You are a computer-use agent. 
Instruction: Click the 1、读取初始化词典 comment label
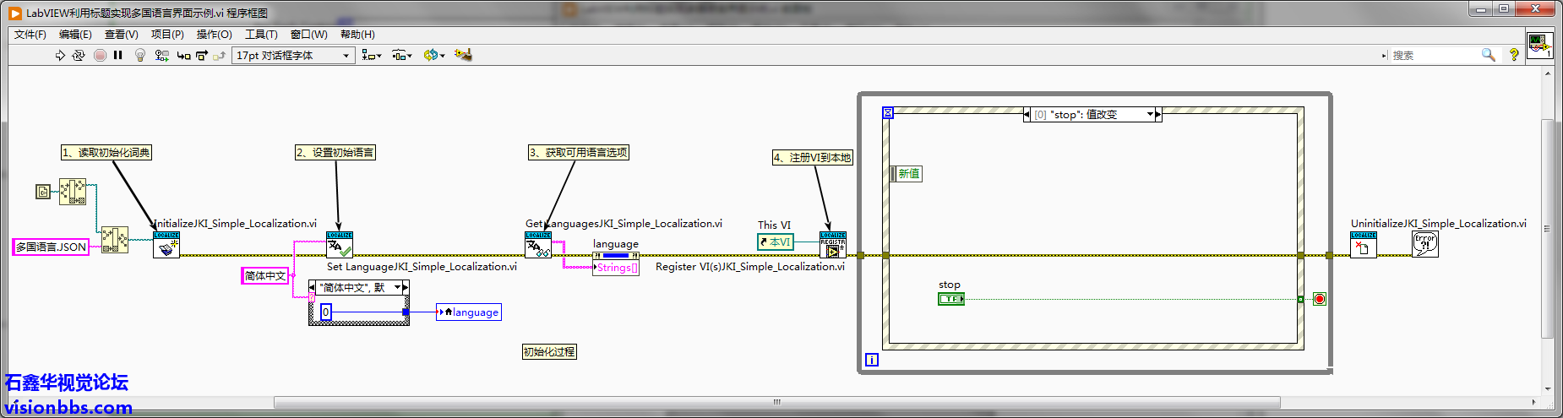coord(106,153)
